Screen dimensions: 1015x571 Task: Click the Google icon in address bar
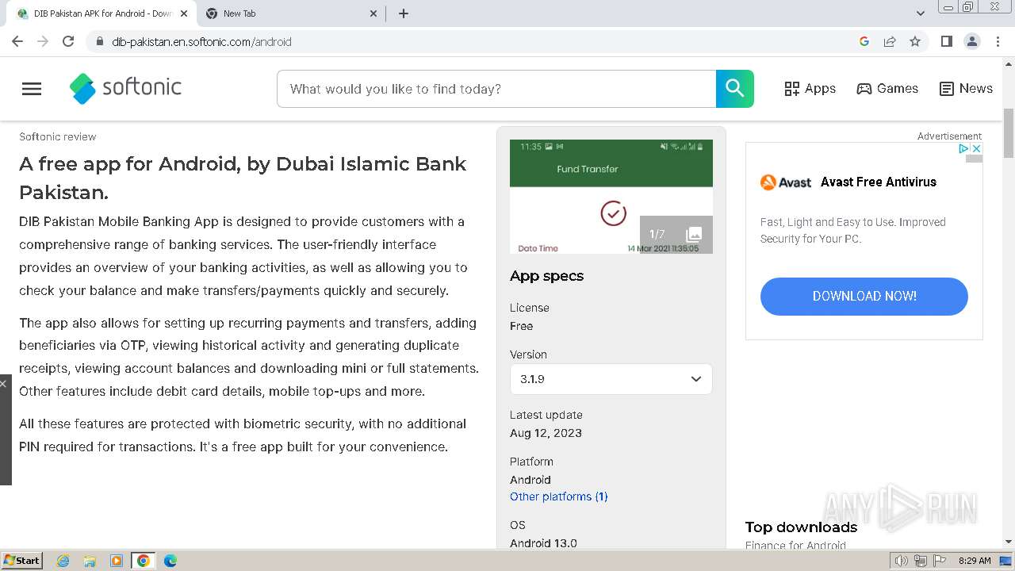(864, 41)
